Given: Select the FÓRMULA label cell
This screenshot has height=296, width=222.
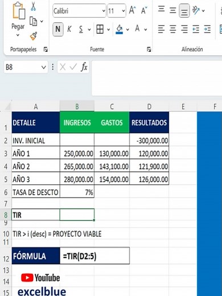Looking at the screenshot, I should [36, 256].
